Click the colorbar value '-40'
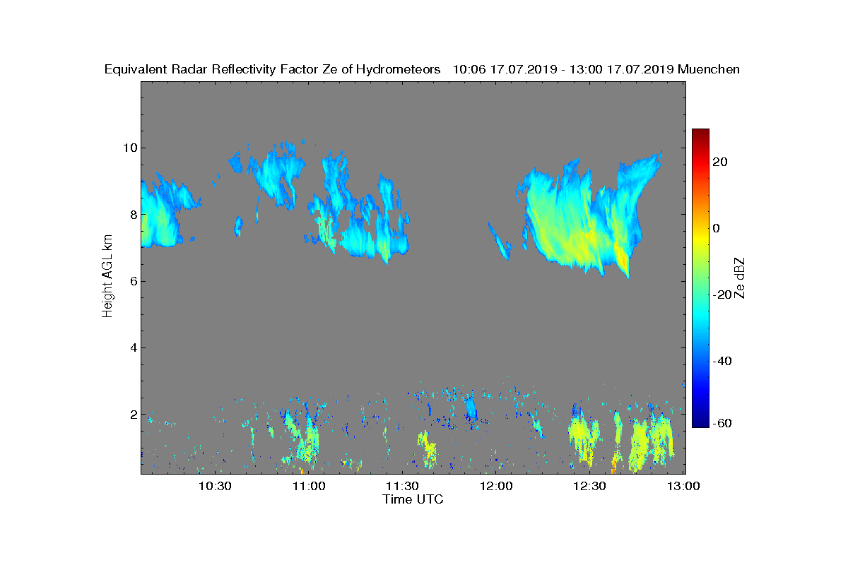 point(722,361)
